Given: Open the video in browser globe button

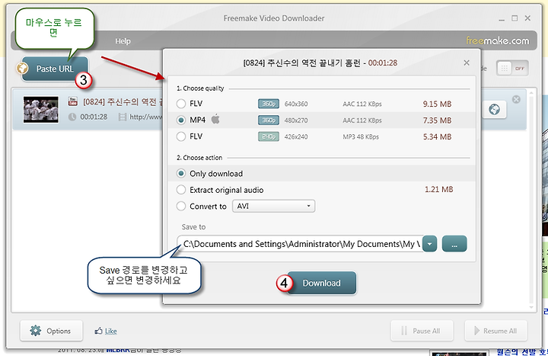Looking at the screenshot, I should click(494, 110).
